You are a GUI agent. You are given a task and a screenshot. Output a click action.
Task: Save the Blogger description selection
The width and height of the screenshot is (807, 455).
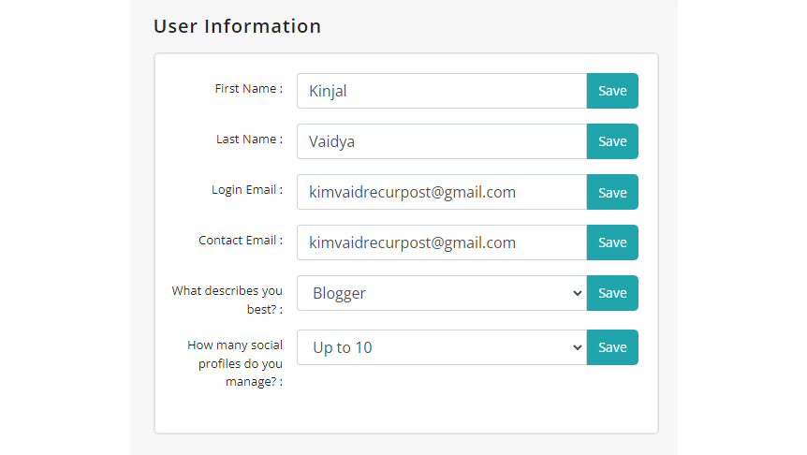(612, 293)
